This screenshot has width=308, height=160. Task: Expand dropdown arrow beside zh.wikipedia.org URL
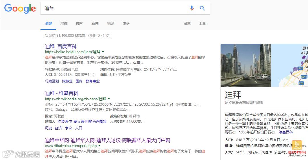coord(109,99)
